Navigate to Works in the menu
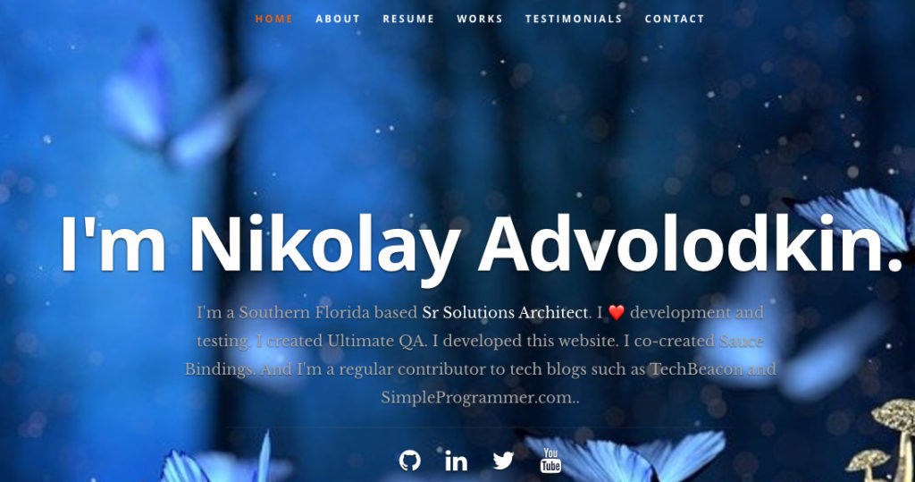Viewport: 915px width, 482px height. 480,19
